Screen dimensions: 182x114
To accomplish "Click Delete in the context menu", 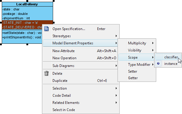I will coord(81,74).
